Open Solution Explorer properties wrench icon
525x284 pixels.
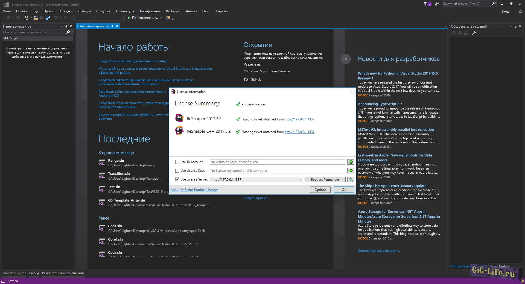tap(474, 33)
